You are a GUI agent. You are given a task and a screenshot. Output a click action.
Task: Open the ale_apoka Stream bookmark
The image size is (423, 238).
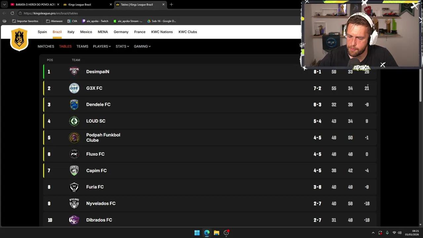128,21
